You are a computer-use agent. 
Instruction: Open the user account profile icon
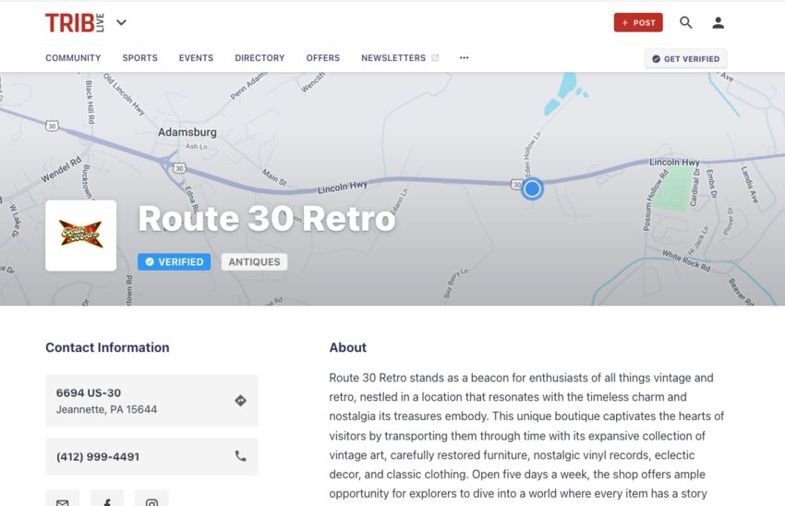718,22
